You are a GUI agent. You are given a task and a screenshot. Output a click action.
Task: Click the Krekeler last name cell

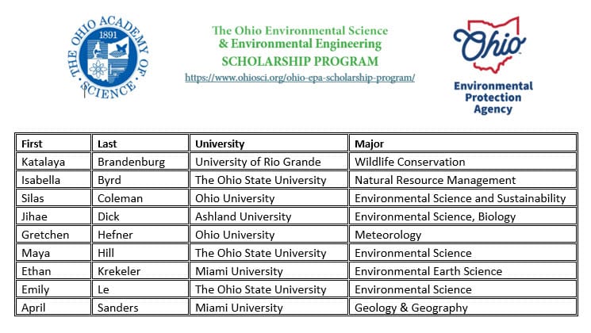[140, 271]
